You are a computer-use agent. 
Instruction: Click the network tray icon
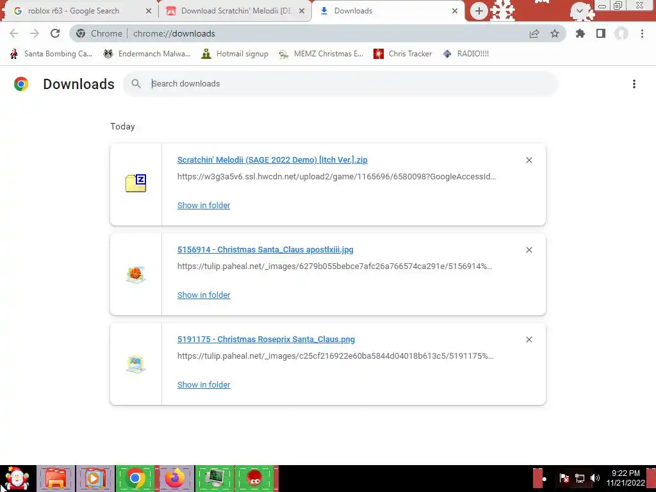click(580, 478)
